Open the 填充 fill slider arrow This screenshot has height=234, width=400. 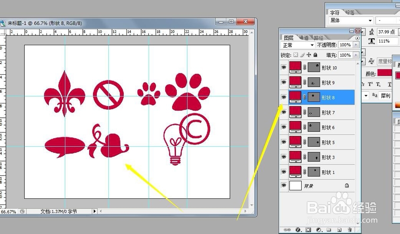pyautogui.click(x=356, y=55)
